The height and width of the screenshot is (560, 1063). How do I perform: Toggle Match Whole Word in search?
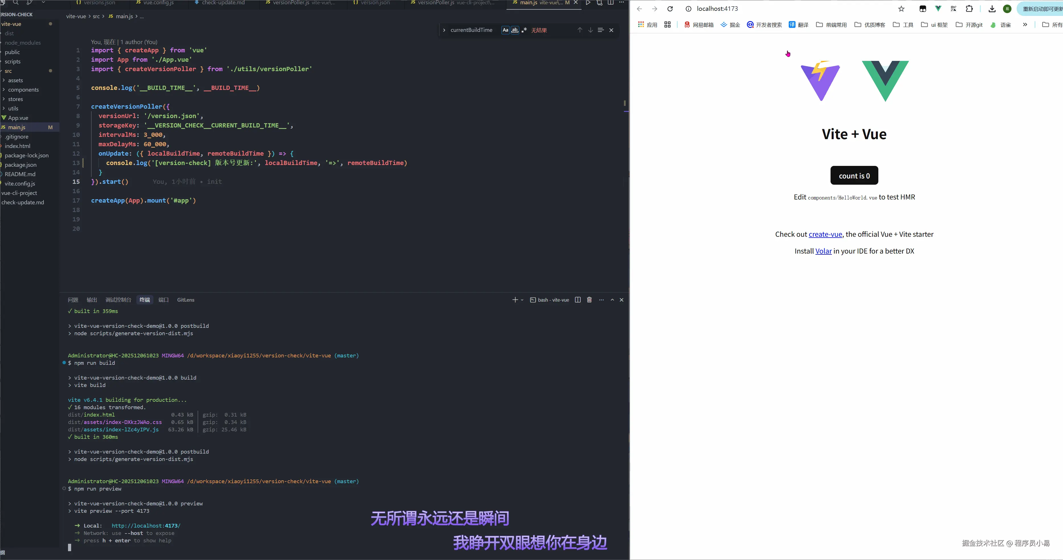tap(515, 30)
